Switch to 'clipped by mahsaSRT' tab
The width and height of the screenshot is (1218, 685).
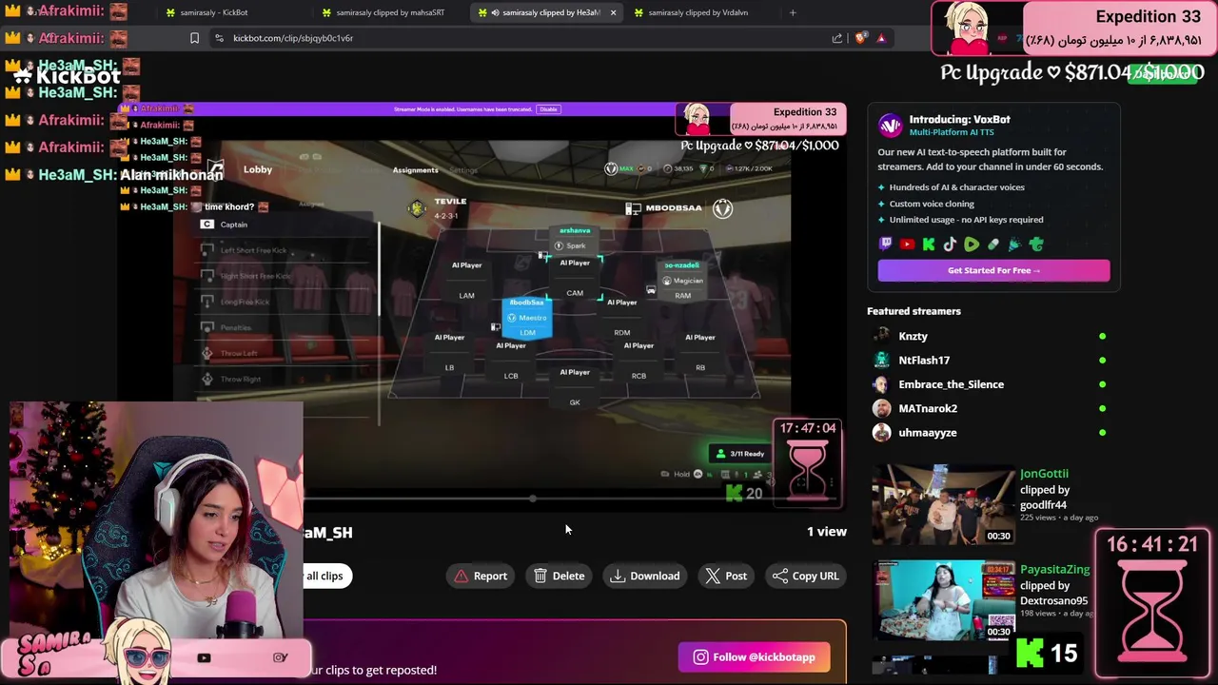pos(389,12)
